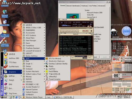Click the Start button
The image size is (132, 99).
click(x=4, y=97)
